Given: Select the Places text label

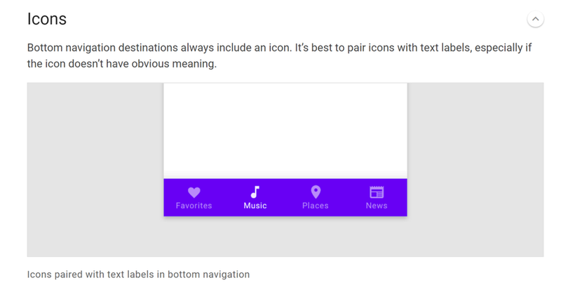Looking at the screenshot, I should point(316,206).
